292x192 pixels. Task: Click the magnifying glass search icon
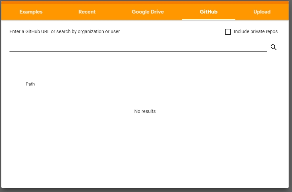[273, 47]
